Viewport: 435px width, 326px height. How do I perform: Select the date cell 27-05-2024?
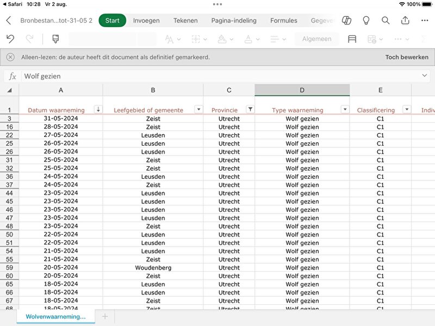coord(61,135)
